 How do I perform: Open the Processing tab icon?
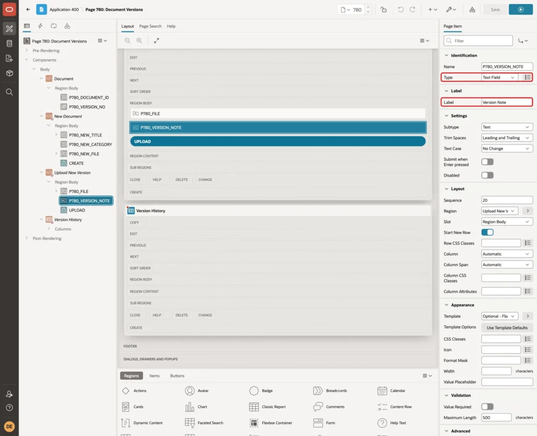click(53, 26)
